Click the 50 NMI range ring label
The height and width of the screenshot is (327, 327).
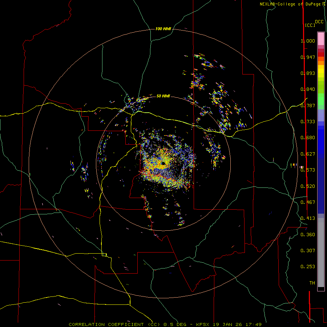[x=163, y=96]
